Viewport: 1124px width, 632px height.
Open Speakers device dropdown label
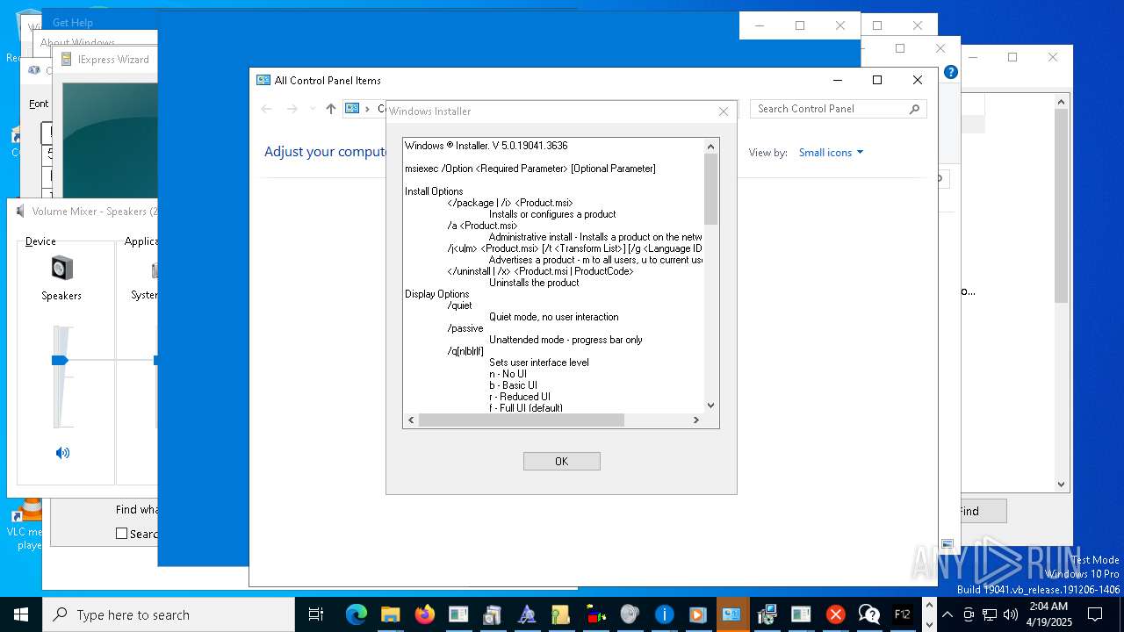pyautogui.click(x=61, y=296)
